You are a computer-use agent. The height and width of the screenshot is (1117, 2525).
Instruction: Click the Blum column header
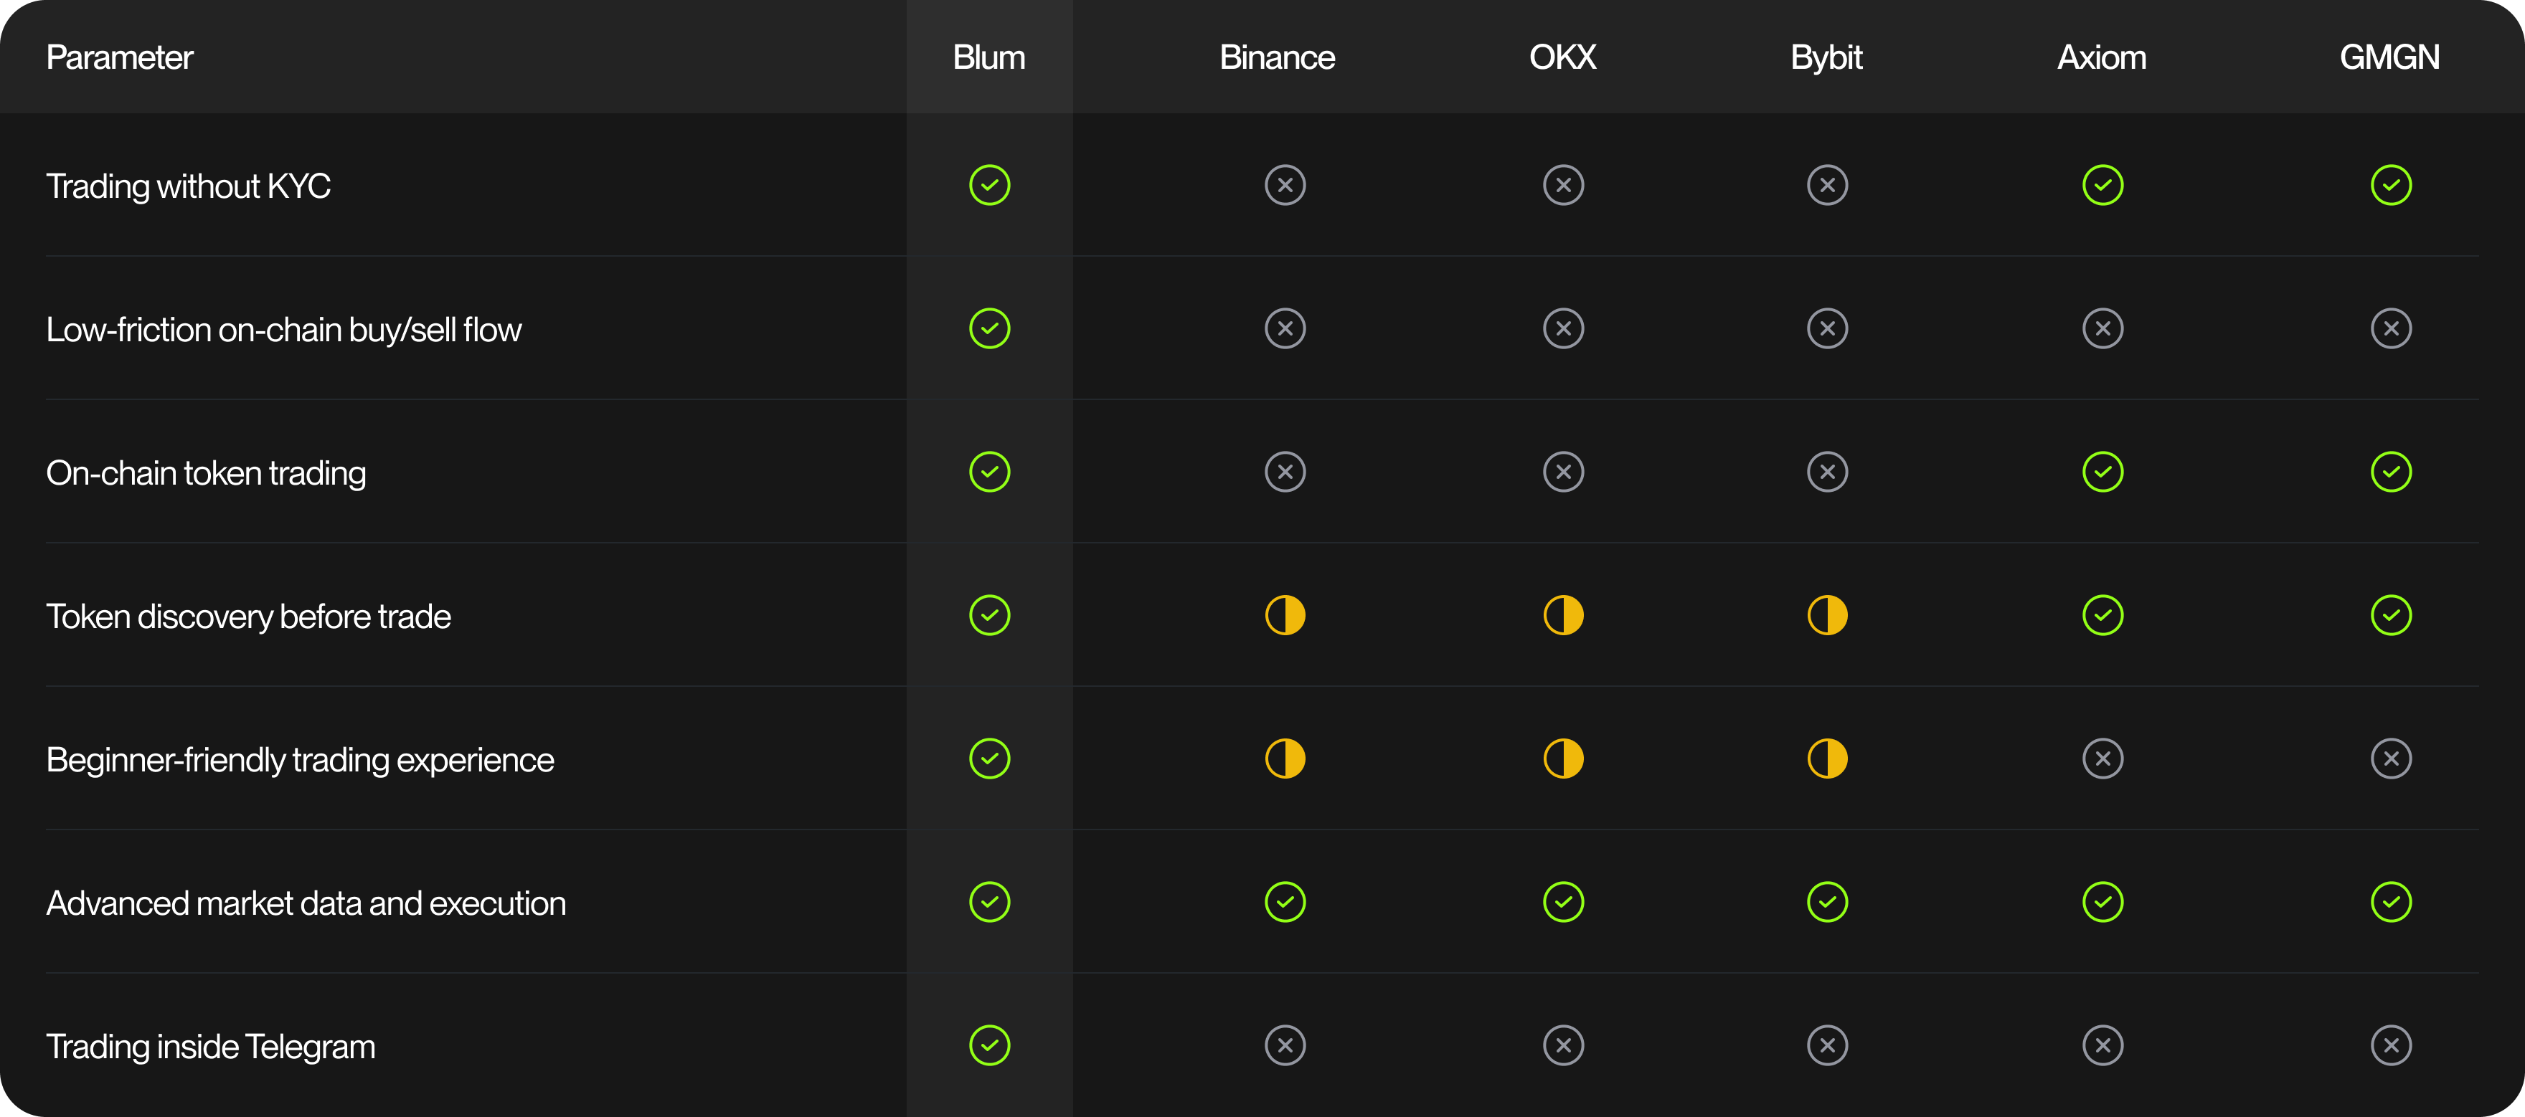[x=989, y=57]
